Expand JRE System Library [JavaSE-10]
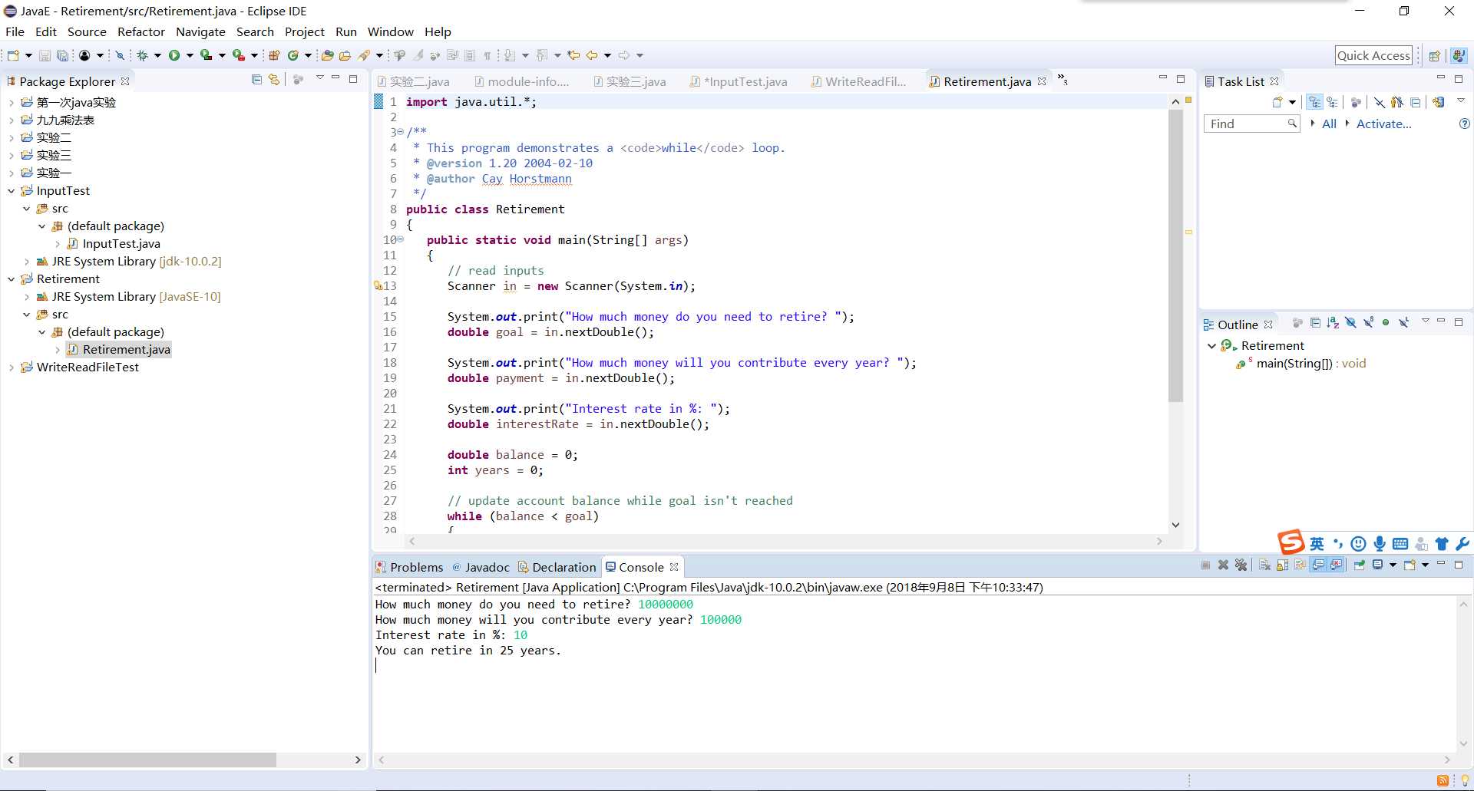1474x791 pixels. (26, 296)
